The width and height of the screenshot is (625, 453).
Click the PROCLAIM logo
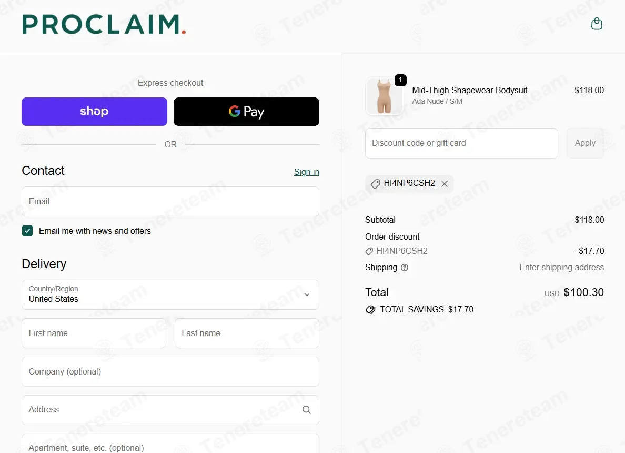pos(104,24)
